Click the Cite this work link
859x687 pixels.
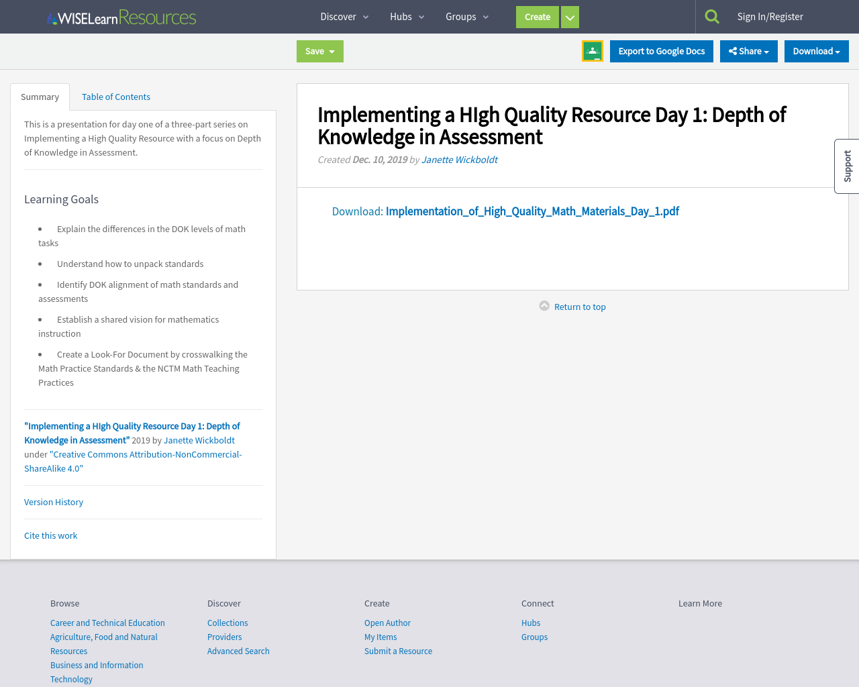[50, 535]
